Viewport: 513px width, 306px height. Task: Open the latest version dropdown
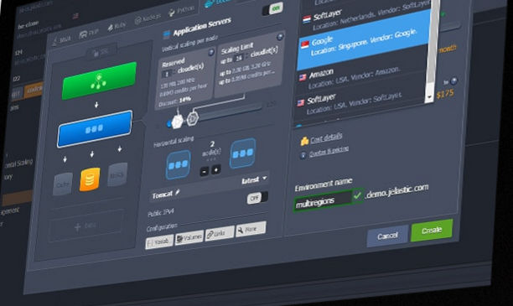(x=254, y=180)
